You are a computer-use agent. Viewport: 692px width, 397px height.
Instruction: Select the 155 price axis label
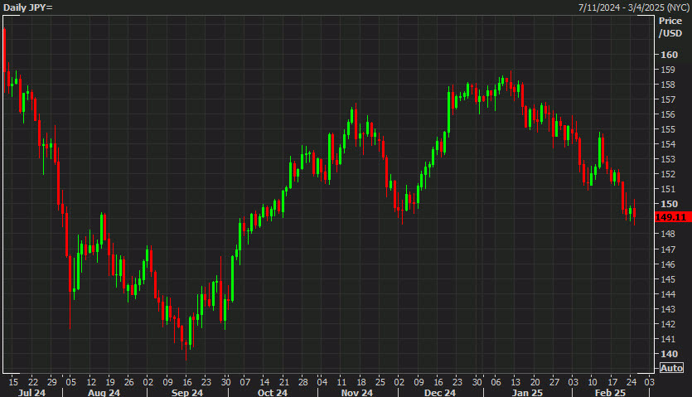click(668, 129)
